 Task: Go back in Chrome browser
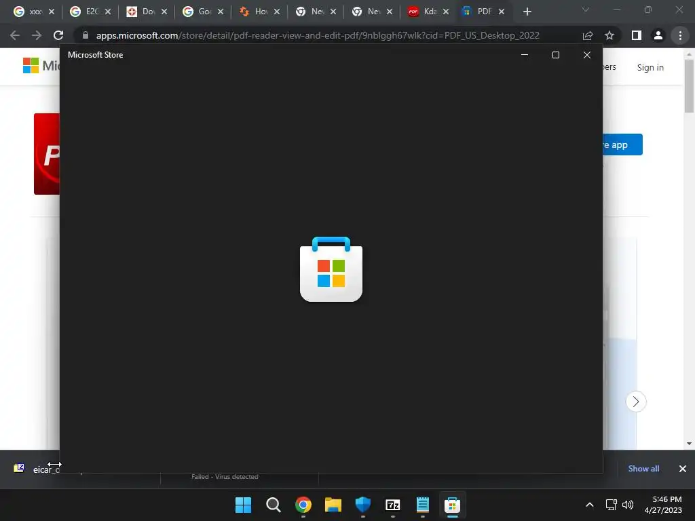(15, 35)
